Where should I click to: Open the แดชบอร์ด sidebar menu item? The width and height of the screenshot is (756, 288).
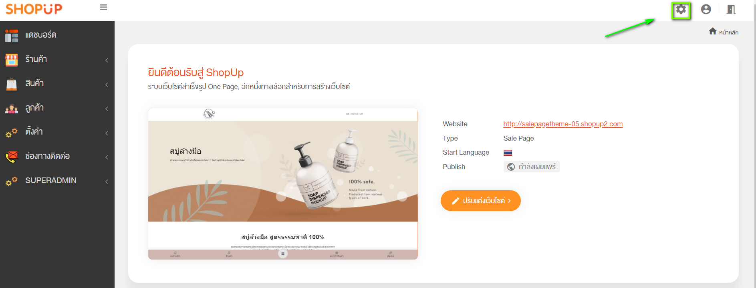57,35
